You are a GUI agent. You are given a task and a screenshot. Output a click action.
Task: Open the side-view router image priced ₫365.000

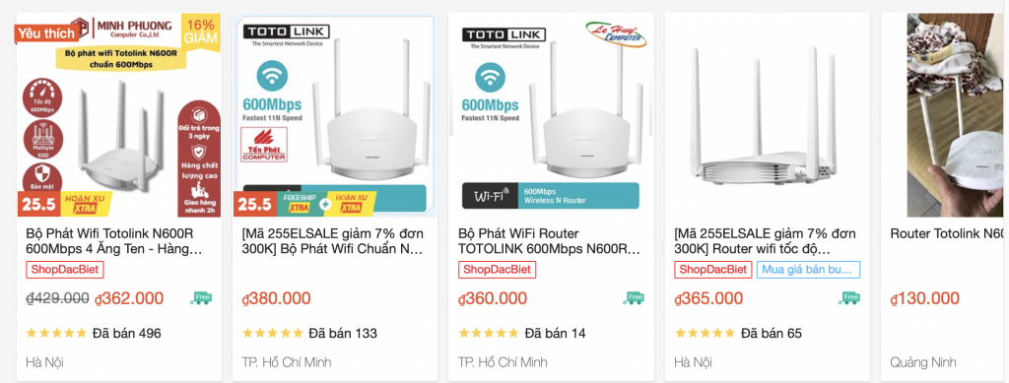point(767,115)
